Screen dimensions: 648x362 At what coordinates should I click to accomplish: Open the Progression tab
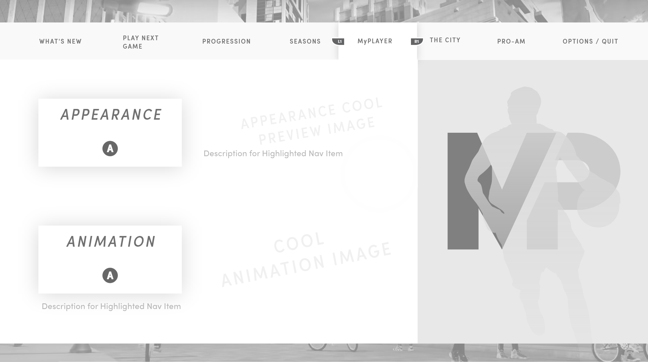point(227,42)
